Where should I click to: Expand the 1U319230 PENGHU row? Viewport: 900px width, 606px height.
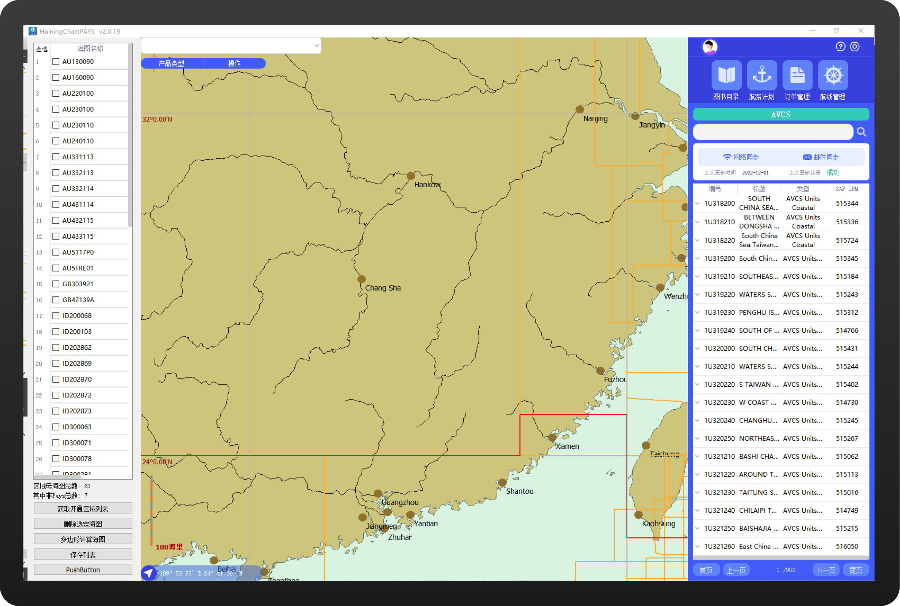pos(697,312)
